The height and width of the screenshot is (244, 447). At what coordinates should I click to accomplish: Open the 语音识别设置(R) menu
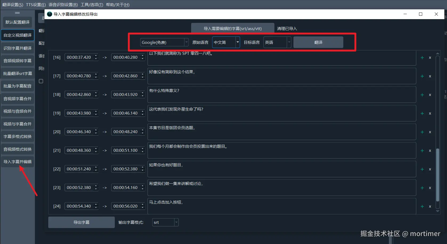[63, 5]
